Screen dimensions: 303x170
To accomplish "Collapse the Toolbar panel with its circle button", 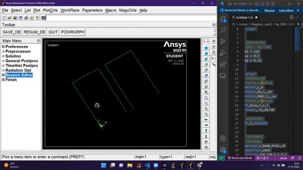I will click(214, 25).
